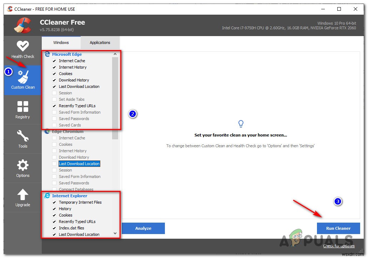
Task: Select the highlighted Last Download Location entry
Action: (79, 164)
